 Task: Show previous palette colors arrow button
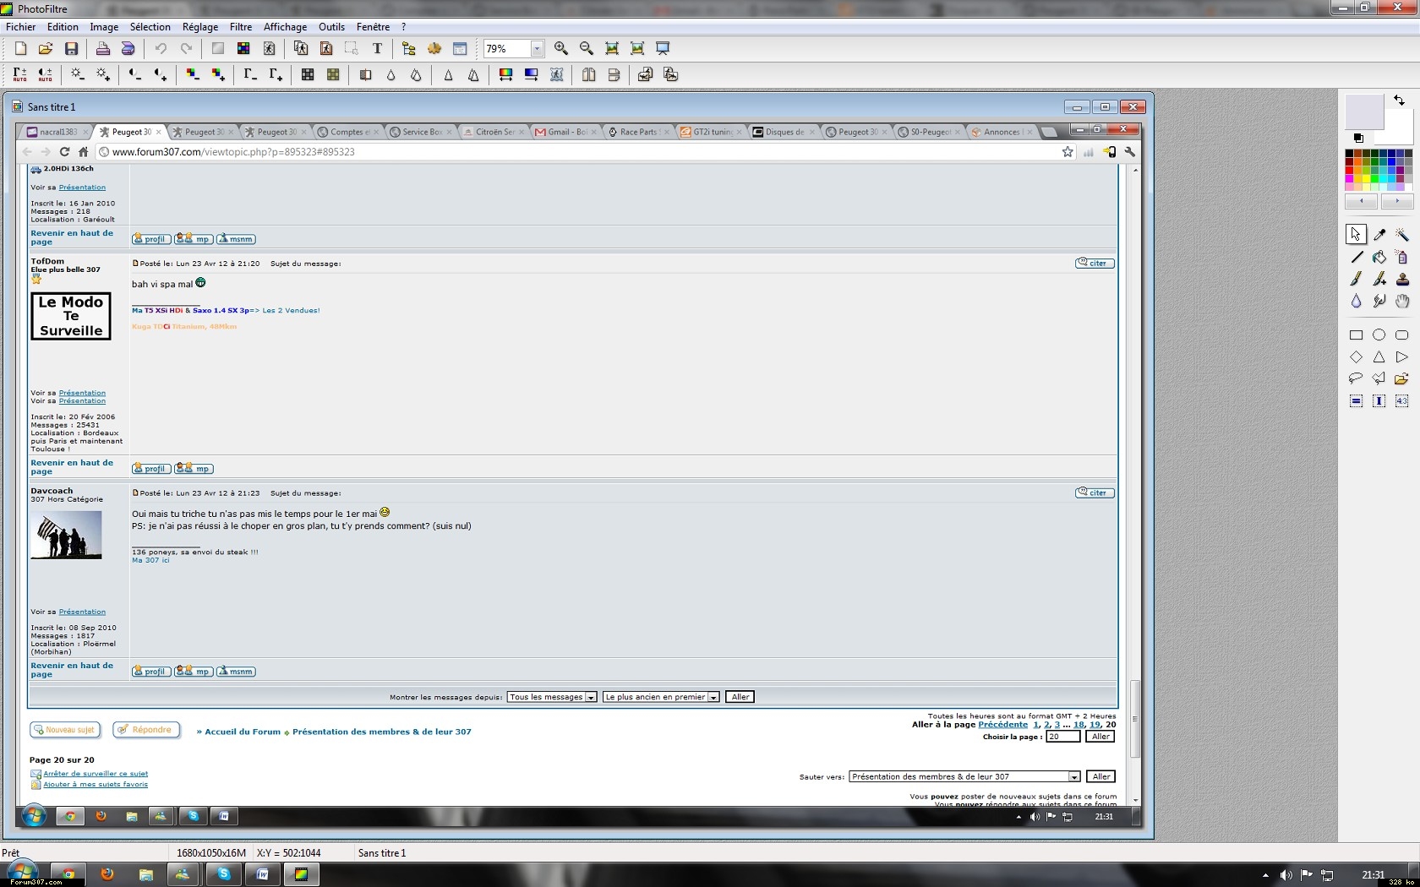pyautogui.click(x=1362, y=201)
